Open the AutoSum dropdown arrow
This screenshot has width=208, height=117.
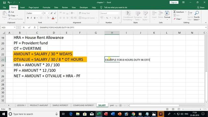pos(186,12)
